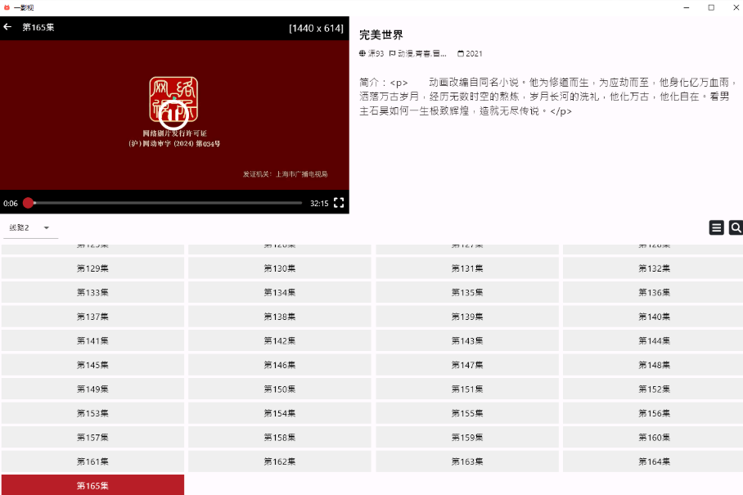Screen dimensions: 743x495
Task: Play episode 第161集
Action: tap(92, 461)
